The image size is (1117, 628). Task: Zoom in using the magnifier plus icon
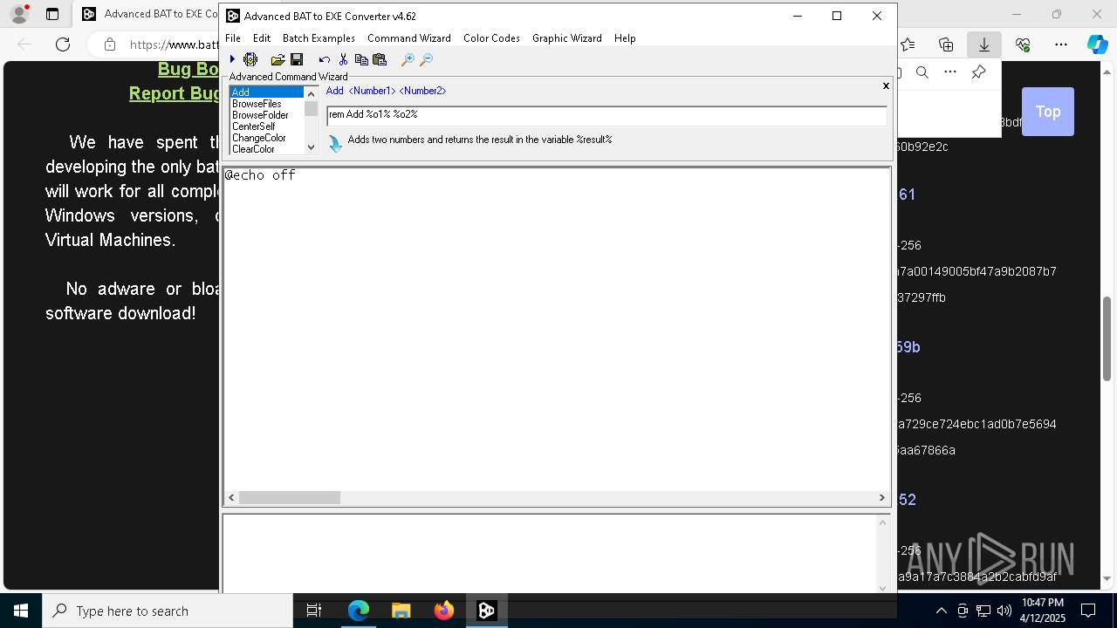tap(408, 59)
